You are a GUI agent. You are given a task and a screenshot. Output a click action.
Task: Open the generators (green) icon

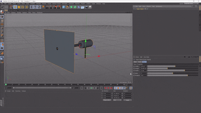click(x=71, y=7)
